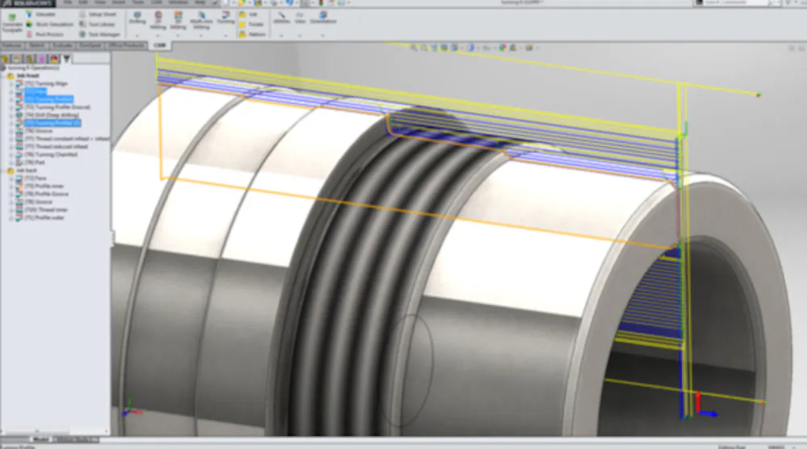Screen dimensions: 807x449
Task: Switch to the Office Products tab
Action: pos(126,45)
